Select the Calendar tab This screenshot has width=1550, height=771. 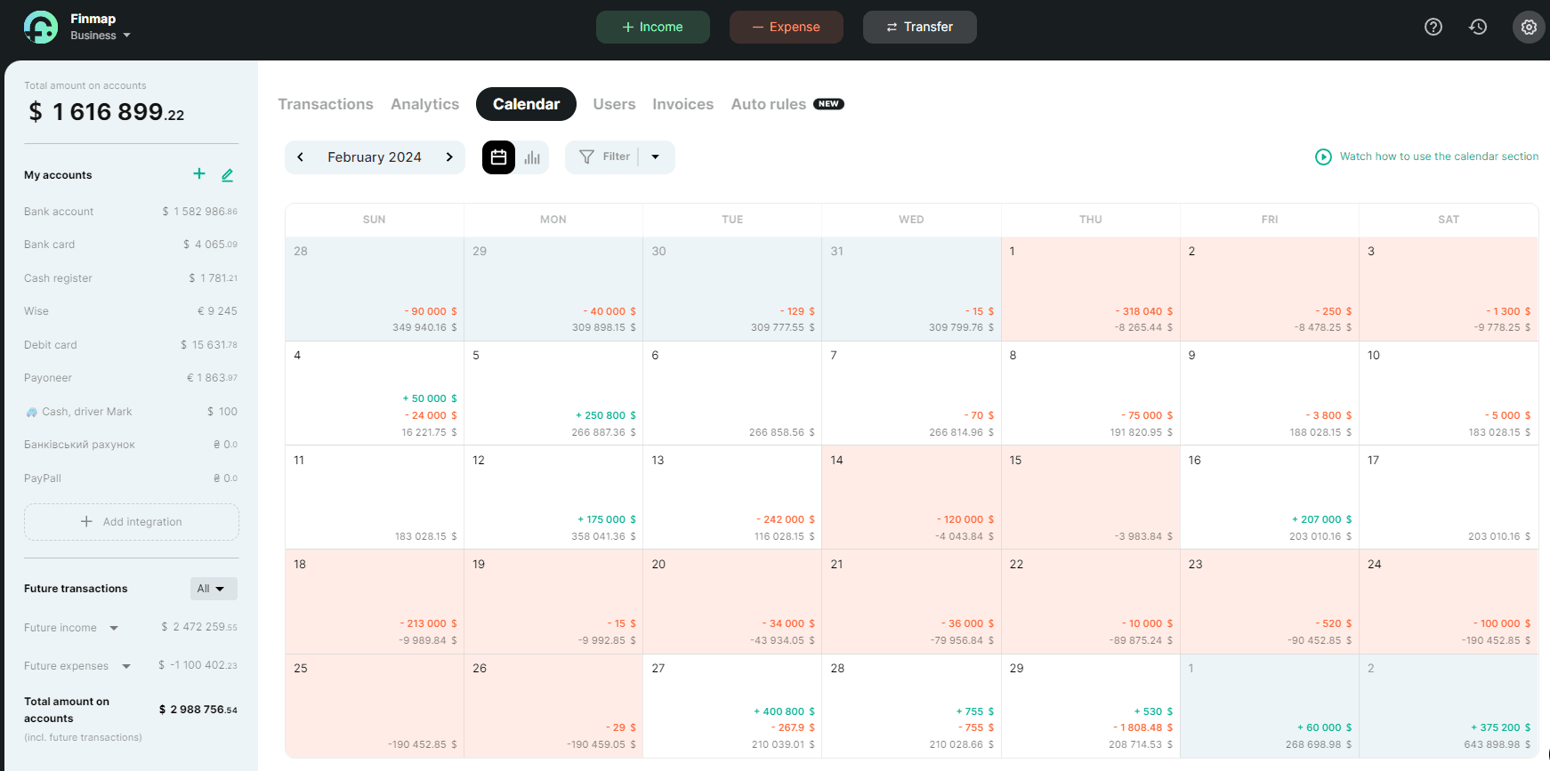tap(526, 104)
